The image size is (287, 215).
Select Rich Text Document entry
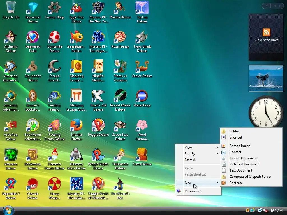tap(251, 164)
